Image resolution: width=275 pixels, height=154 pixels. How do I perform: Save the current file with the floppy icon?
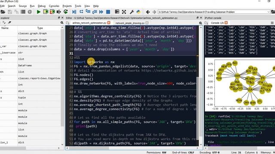pyautogui.click(x=10, y=12)
